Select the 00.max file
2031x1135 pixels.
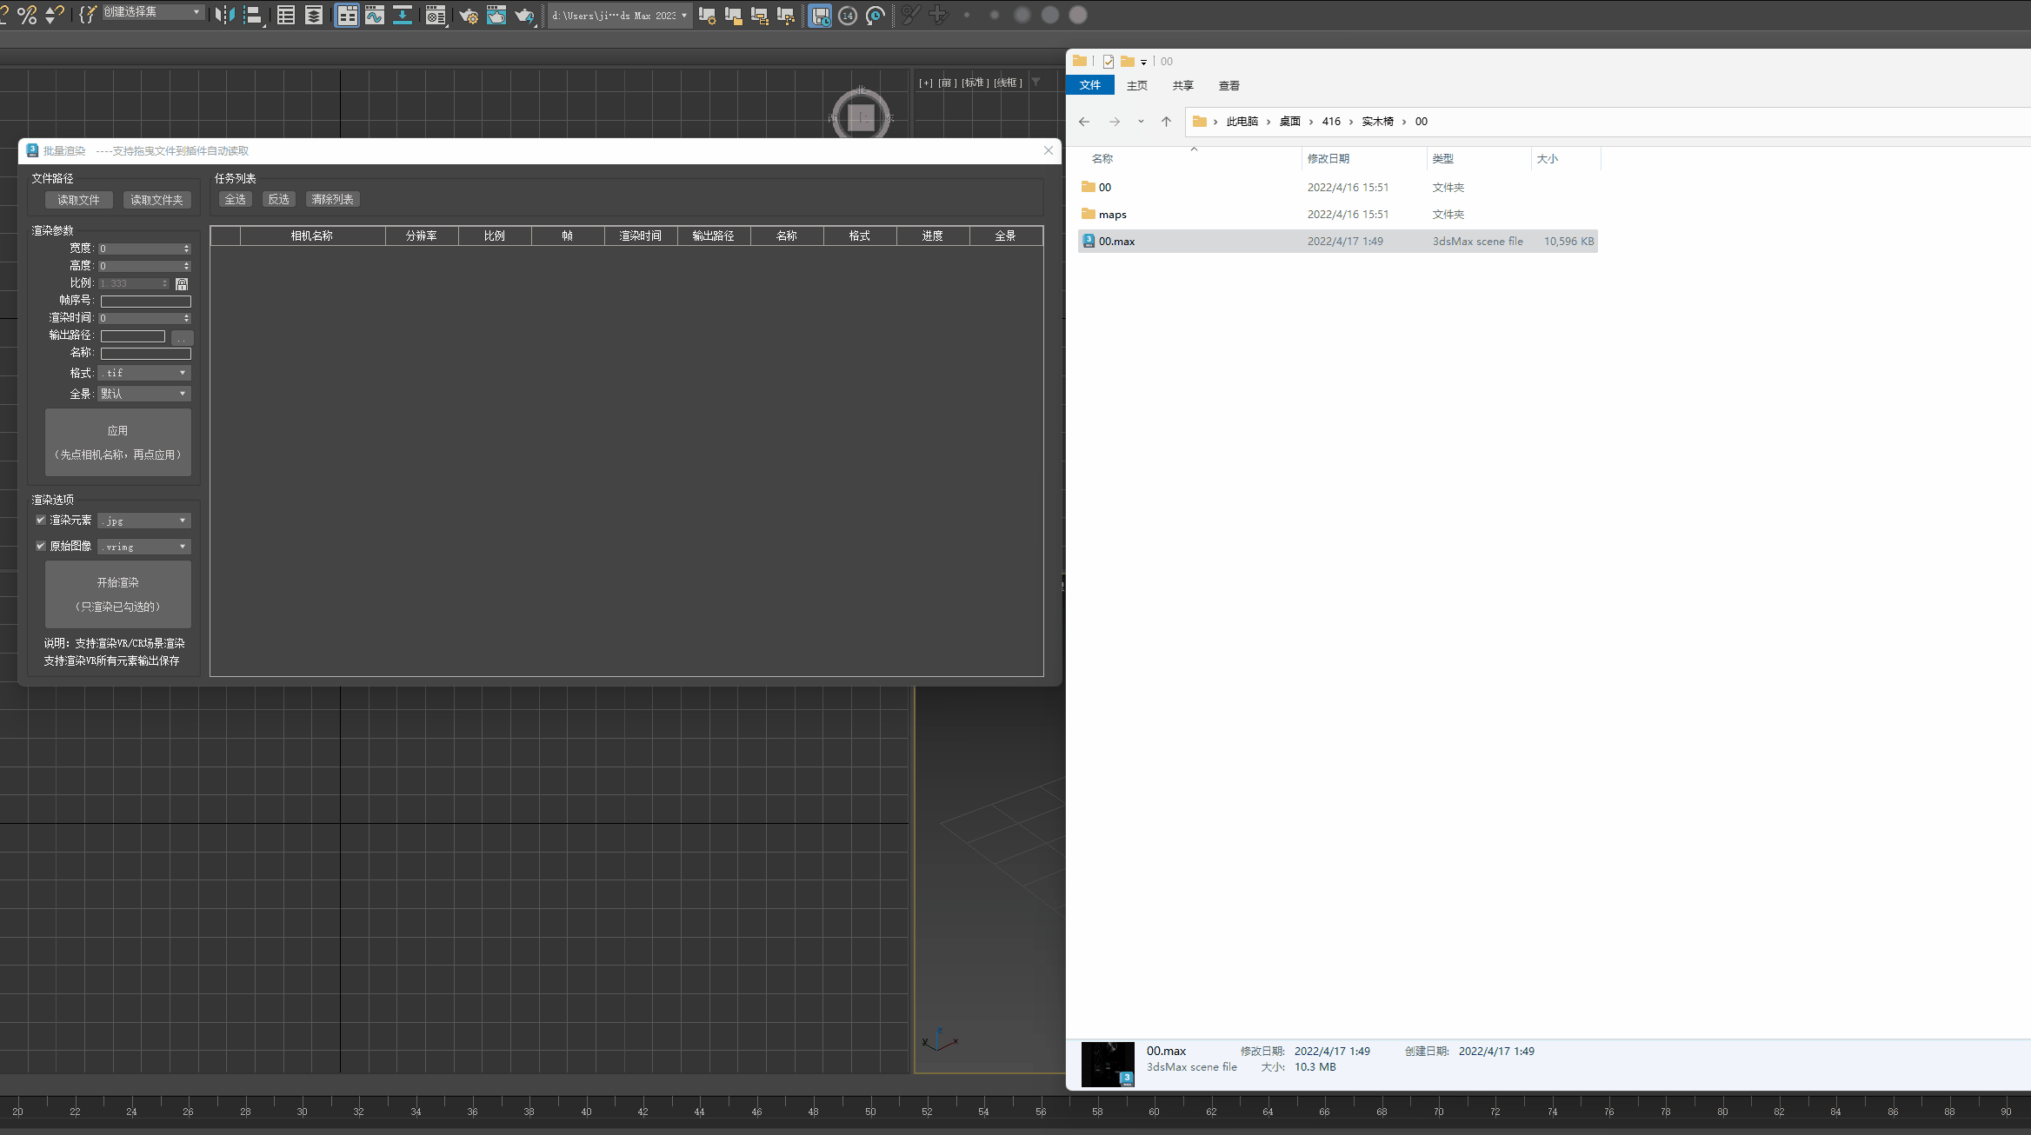(x=1116, y=241)
